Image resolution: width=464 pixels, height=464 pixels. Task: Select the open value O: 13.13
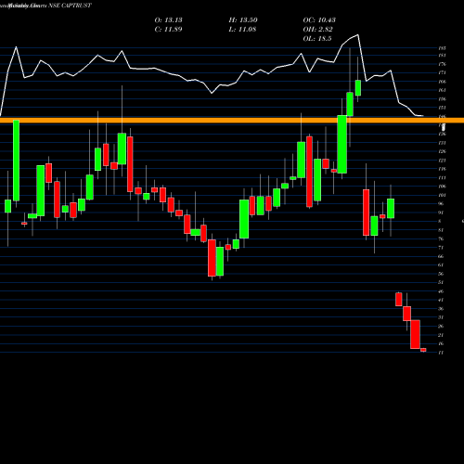click(x=168, y=20)
